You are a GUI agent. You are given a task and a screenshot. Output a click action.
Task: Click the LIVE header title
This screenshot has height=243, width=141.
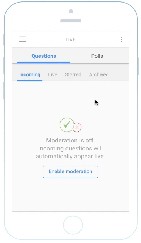[x=70, y=39]
